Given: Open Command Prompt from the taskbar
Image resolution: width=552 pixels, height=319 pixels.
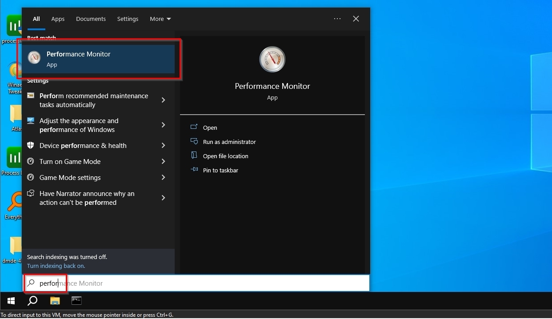Looking at the screenshot, I should 76,301.
